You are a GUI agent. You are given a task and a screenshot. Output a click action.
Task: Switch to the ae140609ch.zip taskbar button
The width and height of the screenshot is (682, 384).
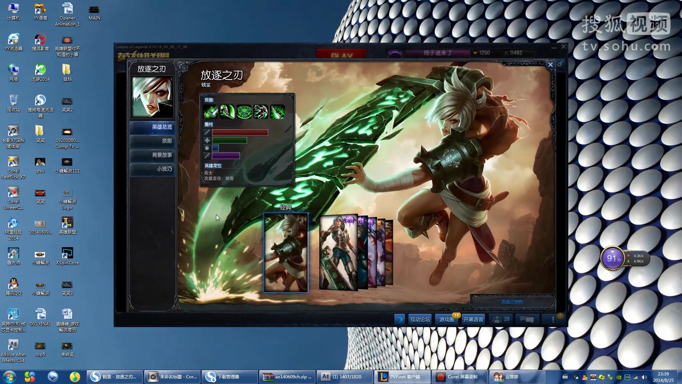click(x=287, y=377)
